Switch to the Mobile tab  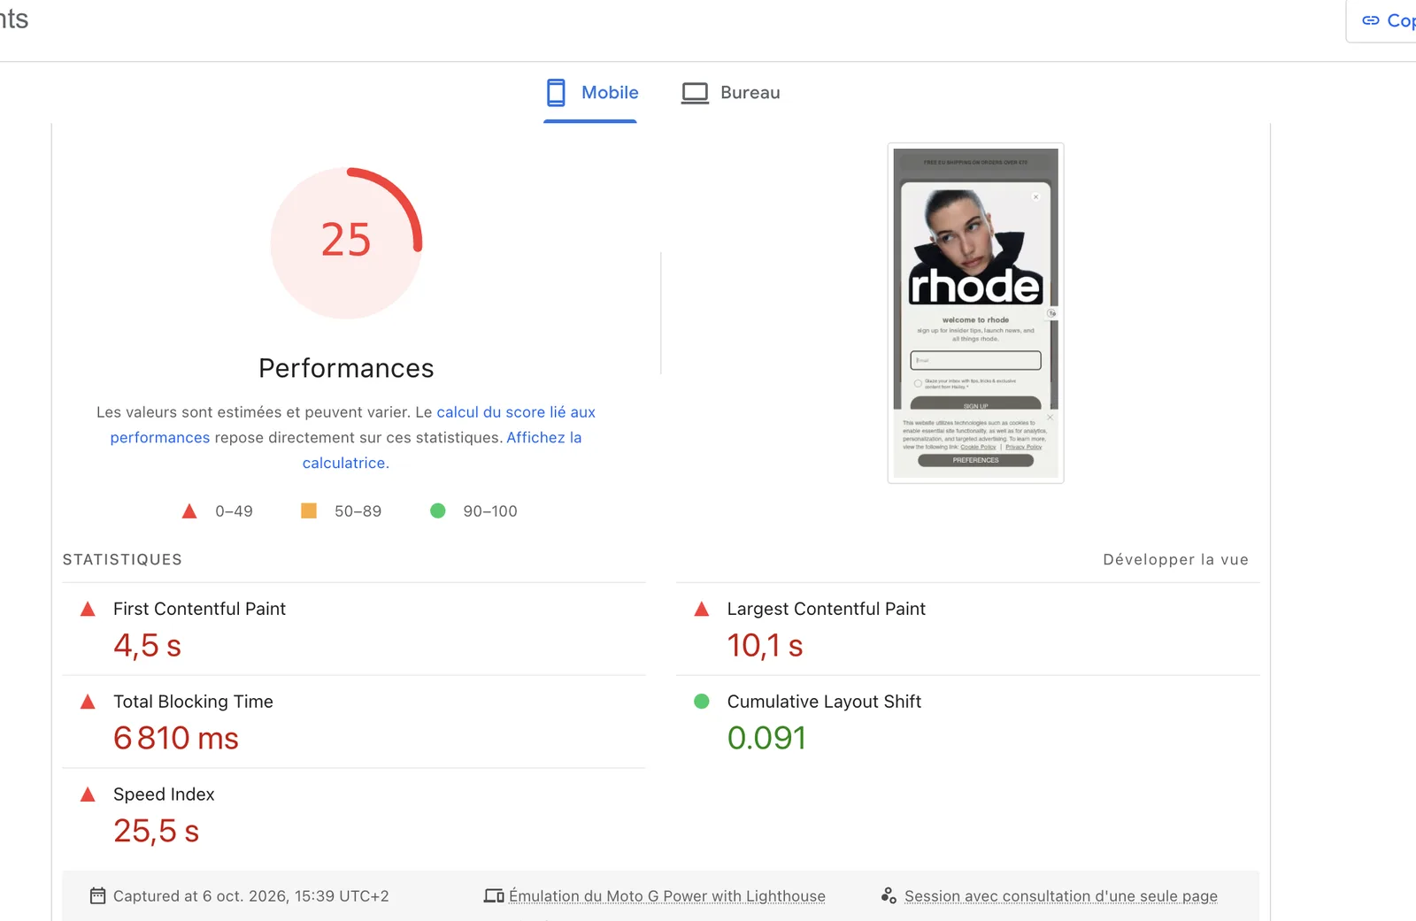pos(591,93)
